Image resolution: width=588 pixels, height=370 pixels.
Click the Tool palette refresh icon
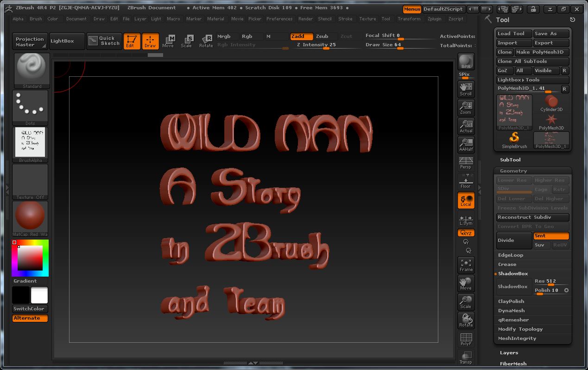[x=572, y=19]
